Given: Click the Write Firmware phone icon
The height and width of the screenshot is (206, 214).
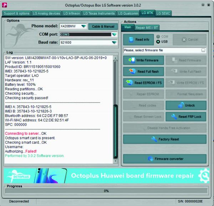Looking at the screenshot, I should 132,60.
